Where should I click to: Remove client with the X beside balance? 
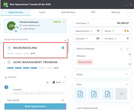click(64, 22)
